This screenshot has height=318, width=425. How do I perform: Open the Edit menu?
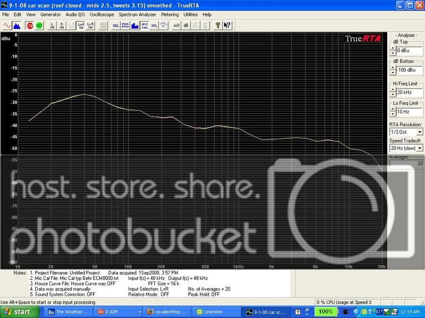pyautogui.click(x=18, y=15)
